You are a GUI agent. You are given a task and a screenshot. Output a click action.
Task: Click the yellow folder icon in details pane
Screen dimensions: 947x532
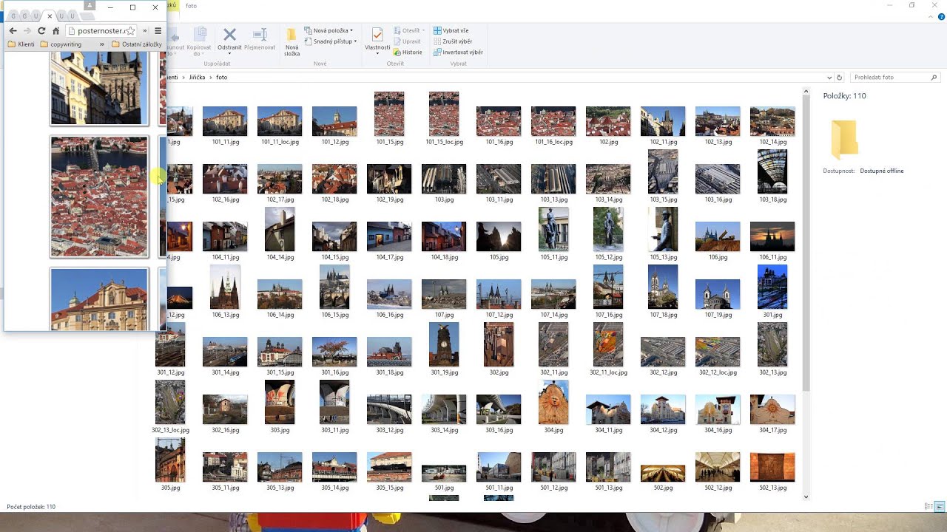(x=844, y=138)
